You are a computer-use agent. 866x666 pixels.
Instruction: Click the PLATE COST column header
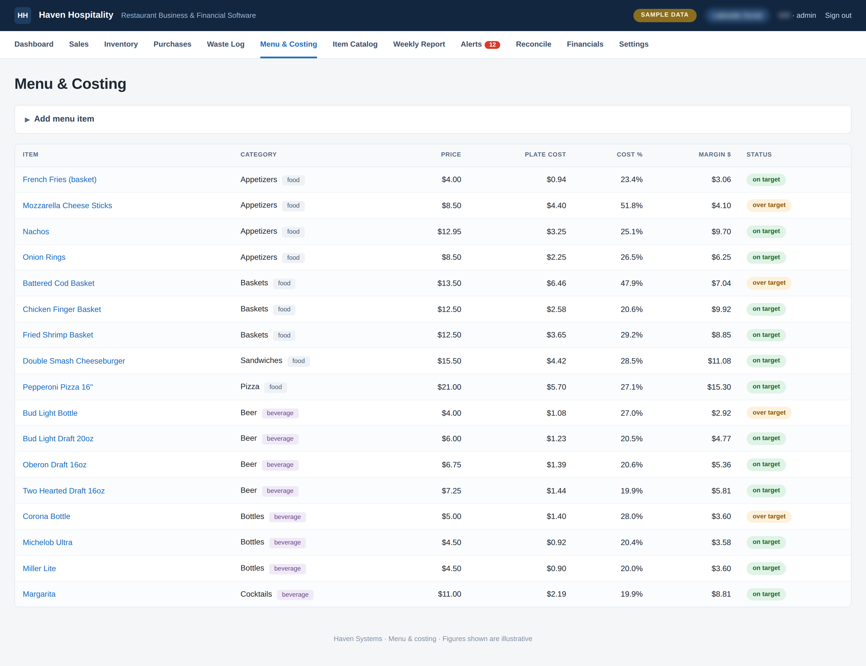[545, 155]
